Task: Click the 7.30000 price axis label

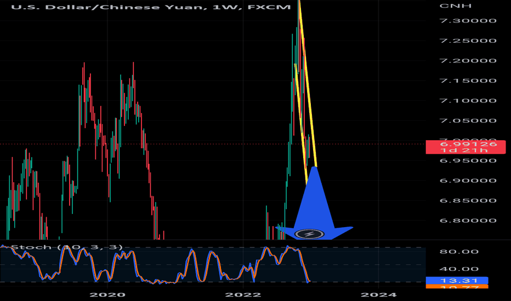Action: pos(468,21)
